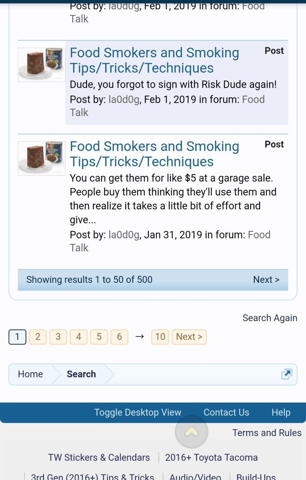Jump to results page 10
Viewport: 306px width, 480px height.
(x=160, y=337)
